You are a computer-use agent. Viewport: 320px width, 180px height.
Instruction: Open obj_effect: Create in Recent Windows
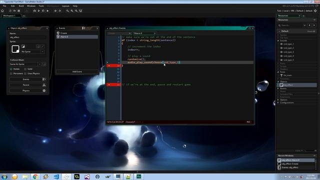pos(296,164)
